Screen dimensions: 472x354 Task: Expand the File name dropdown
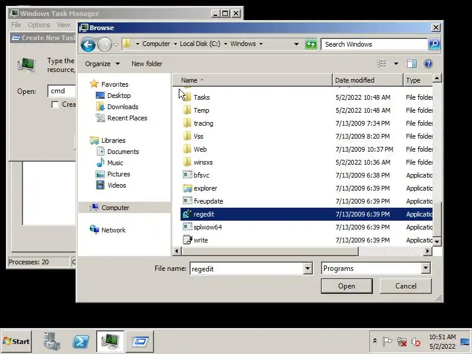point(307,268)
